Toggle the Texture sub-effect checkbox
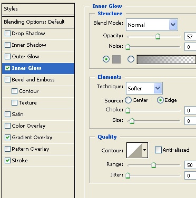 [14, 102]
